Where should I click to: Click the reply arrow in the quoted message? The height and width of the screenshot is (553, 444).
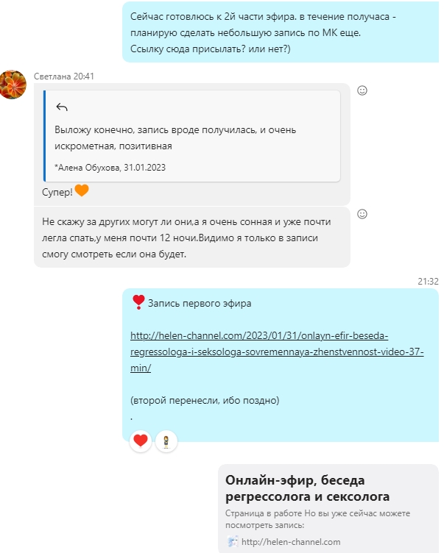coord(62,107)
